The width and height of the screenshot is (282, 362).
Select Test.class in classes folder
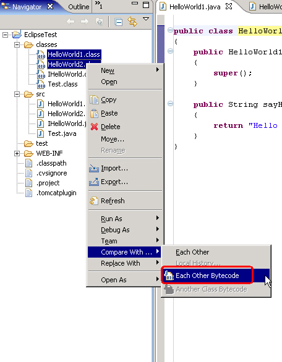tap(62, 84)
